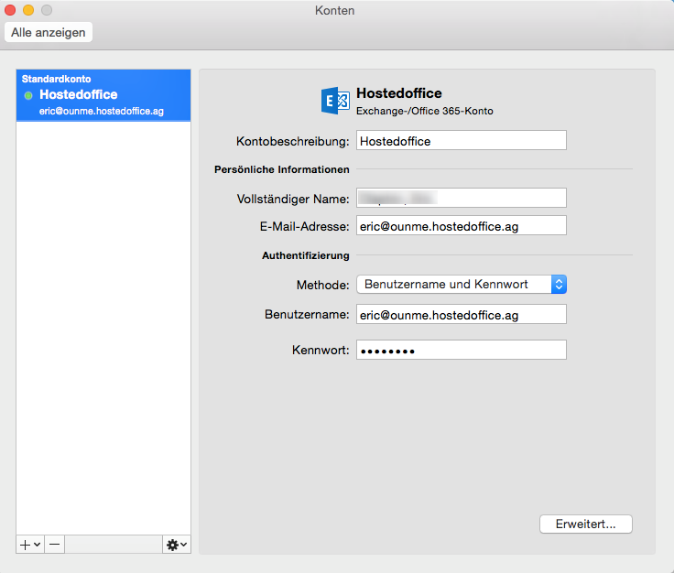
Task: Click the Exchange-/Office 365-Konto subtitle text
Action: point(424,111)
